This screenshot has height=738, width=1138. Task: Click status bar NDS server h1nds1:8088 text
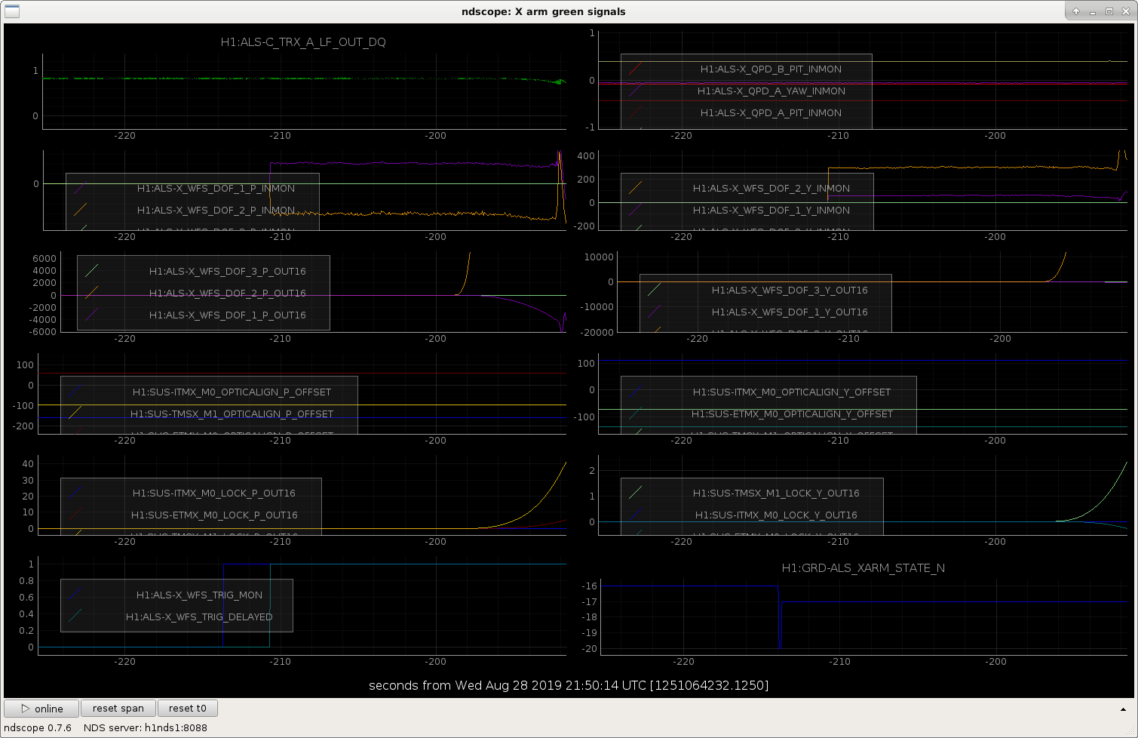(x=146, y=728)
